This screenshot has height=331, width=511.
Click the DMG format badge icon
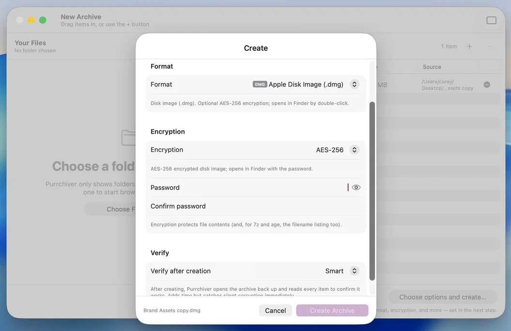(x=260, y=84)
